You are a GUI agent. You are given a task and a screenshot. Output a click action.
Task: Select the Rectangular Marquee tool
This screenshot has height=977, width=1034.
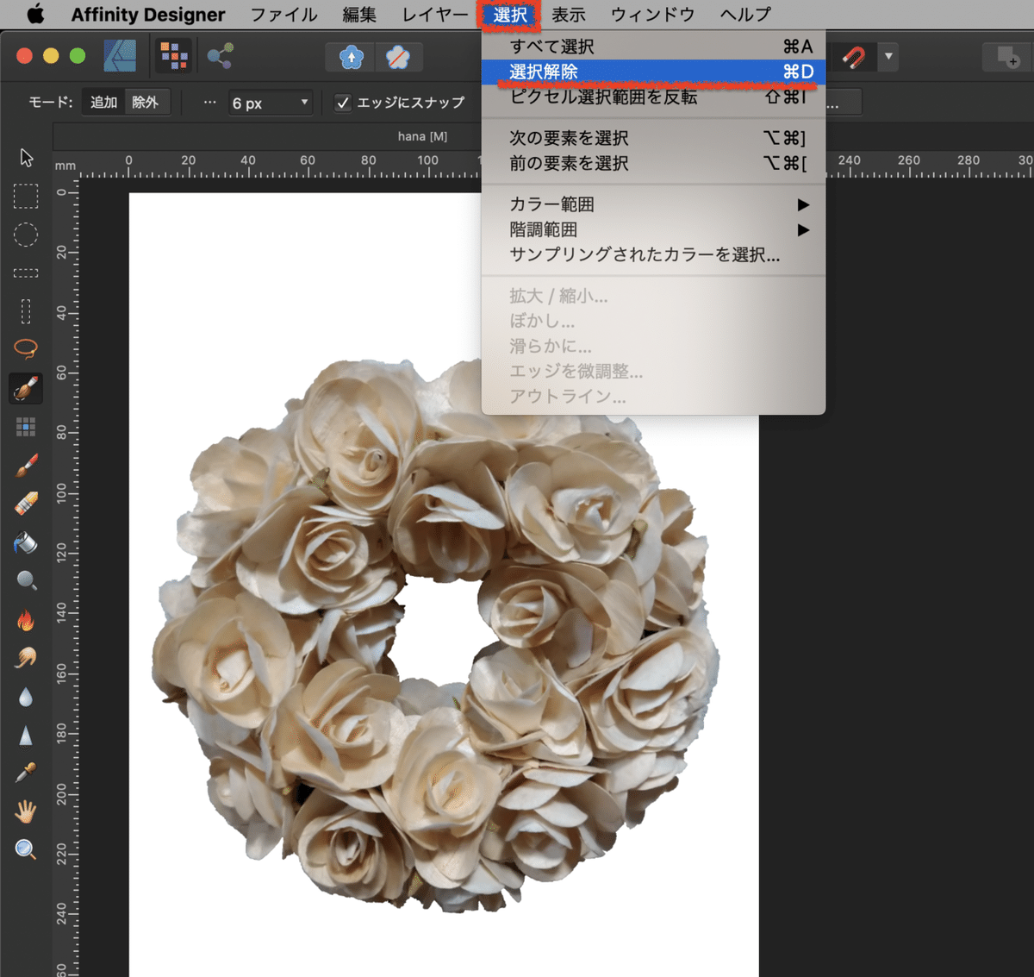pos(26,197)
